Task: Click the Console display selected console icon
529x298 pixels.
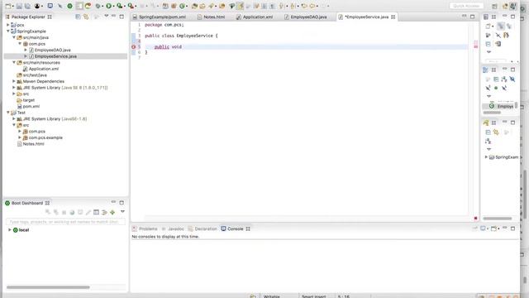Action: point(483,228)
